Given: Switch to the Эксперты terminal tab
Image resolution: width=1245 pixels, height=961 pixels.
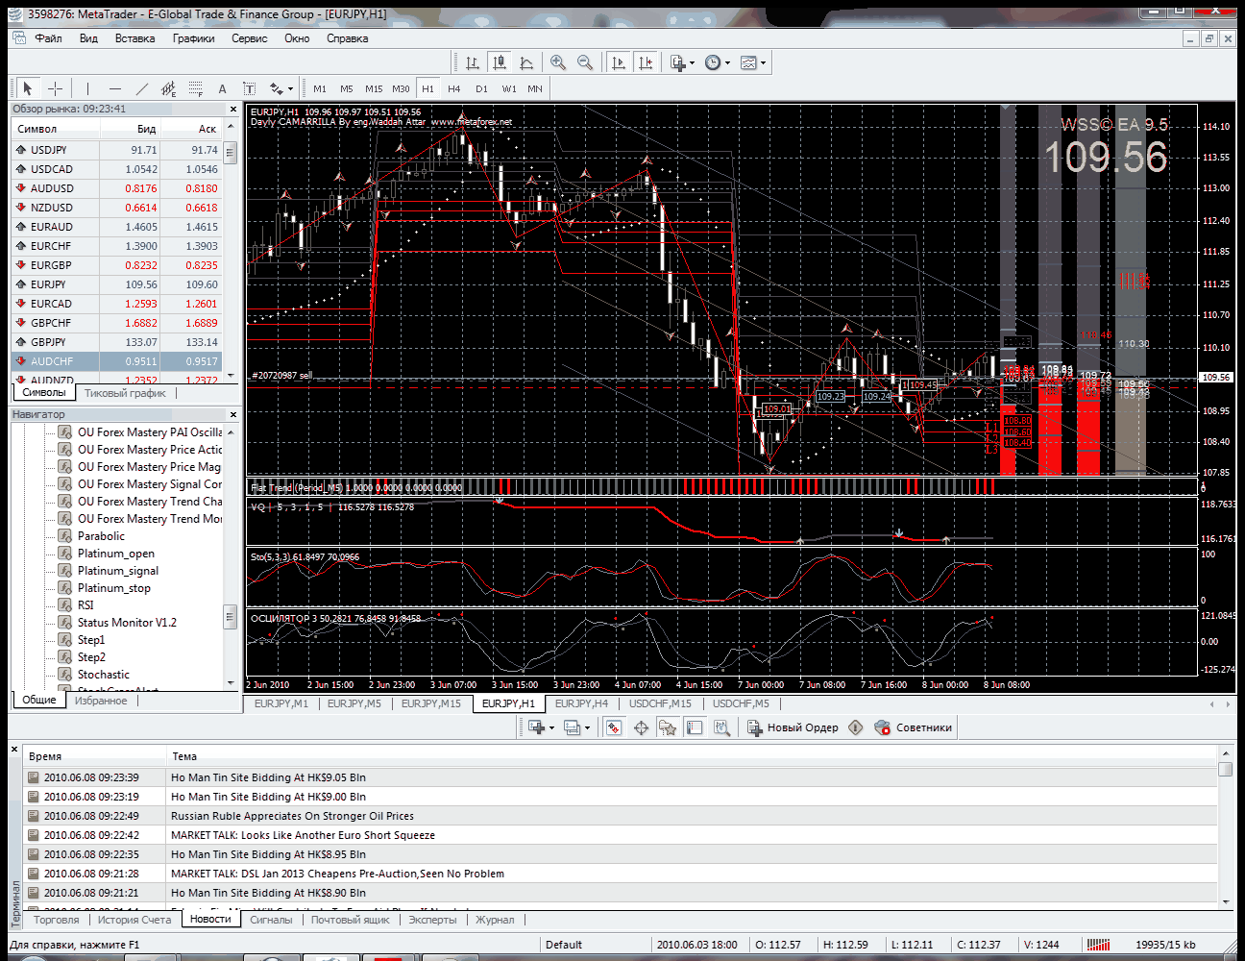Looking at the screenshot, I should coord(433,920).
